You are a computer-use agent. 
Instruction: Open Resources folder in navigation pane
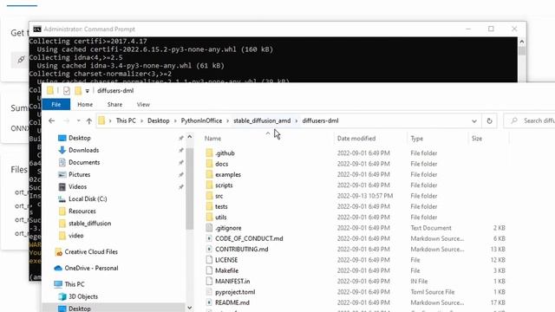pos(82,211)
